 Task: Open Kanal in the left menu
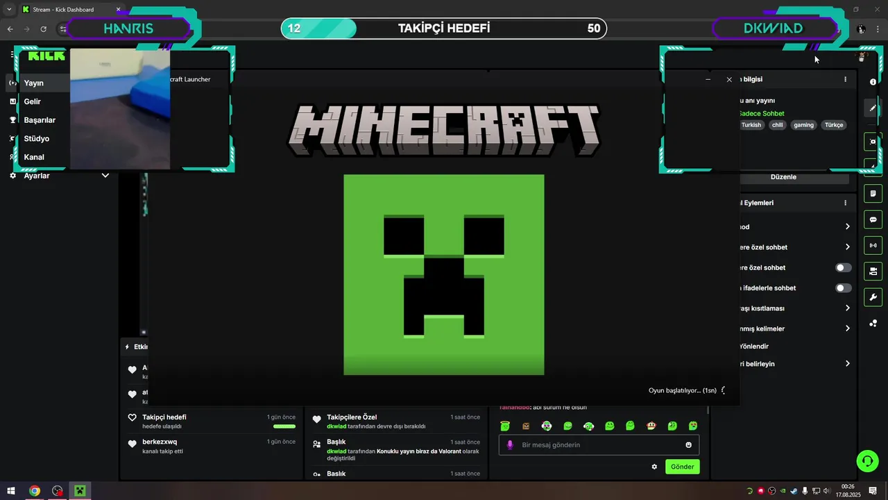[x=34, y=157]
